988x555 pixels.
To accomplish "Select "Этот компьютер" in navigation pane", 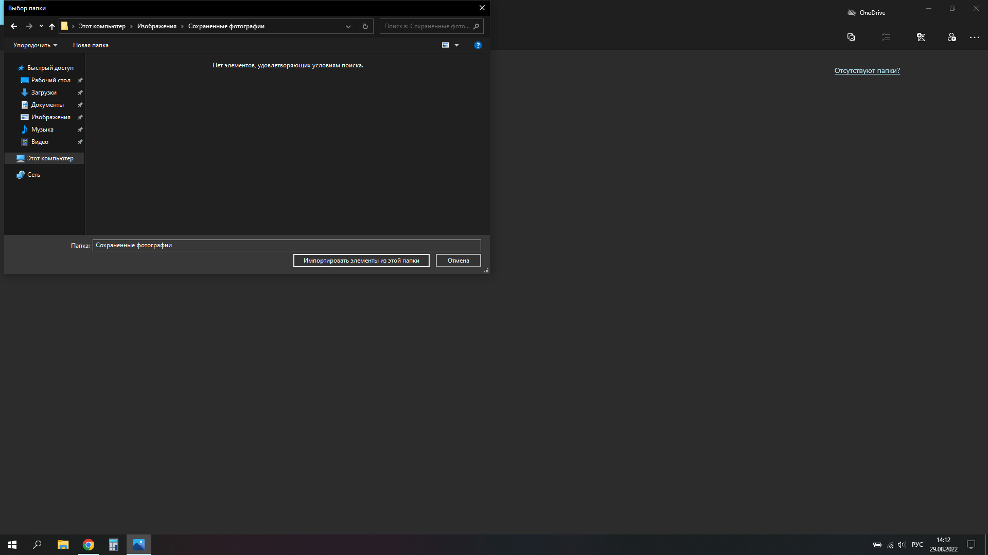I will [45, 158].
